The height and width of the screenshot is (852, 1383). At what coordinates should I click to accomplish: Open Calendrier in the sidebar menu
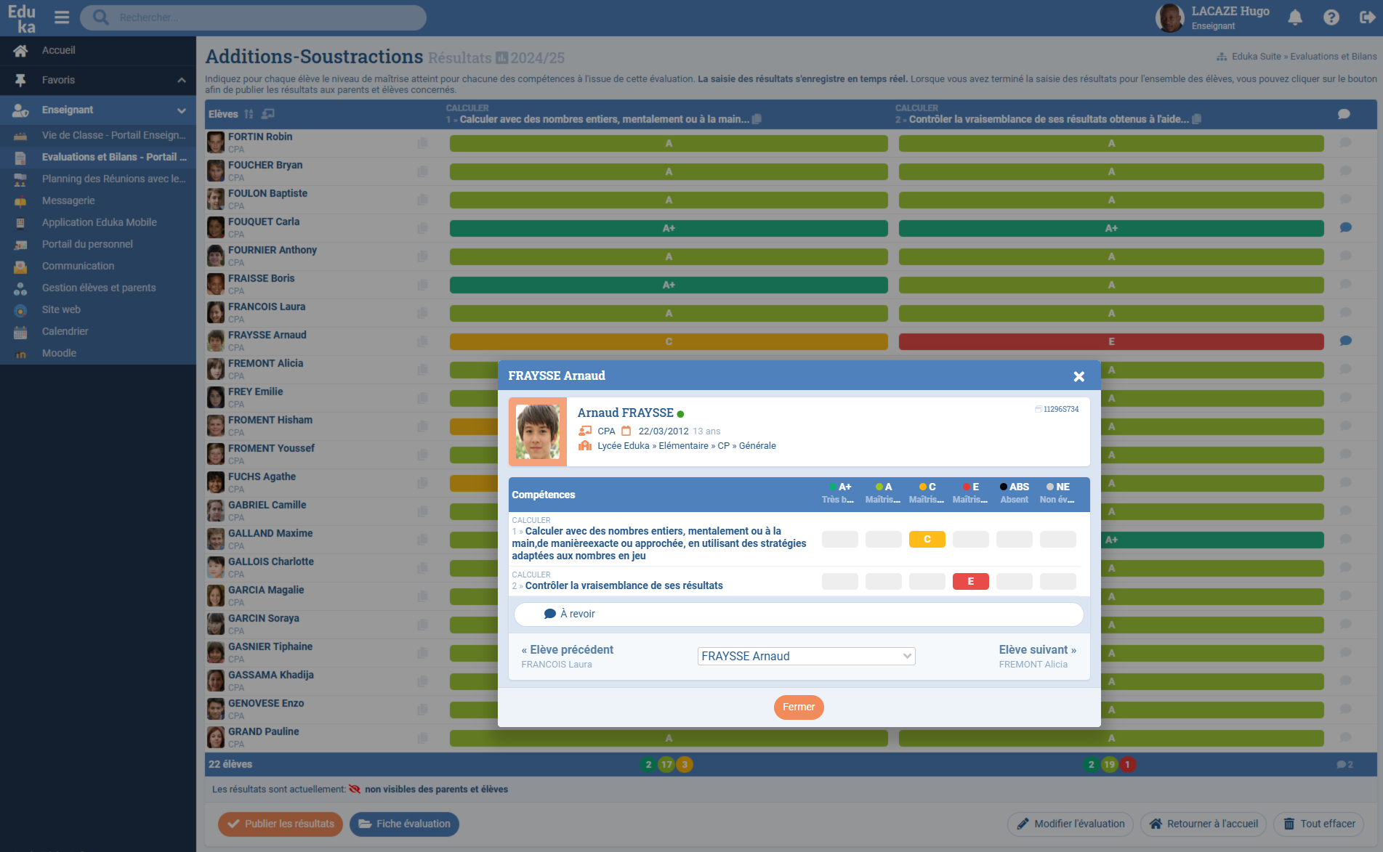65,331
